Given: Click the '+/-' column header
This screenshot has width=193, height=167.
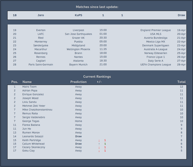Looking at the screenshot, I should click(x=99, y=82).
